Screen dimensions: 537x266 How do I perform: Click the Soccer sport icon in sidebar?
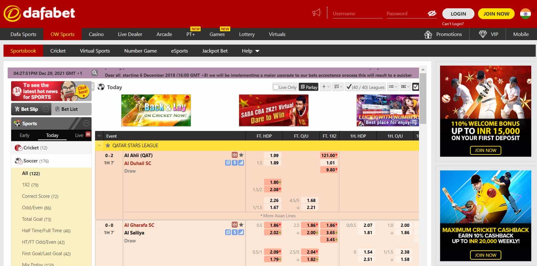pos(18,161)
